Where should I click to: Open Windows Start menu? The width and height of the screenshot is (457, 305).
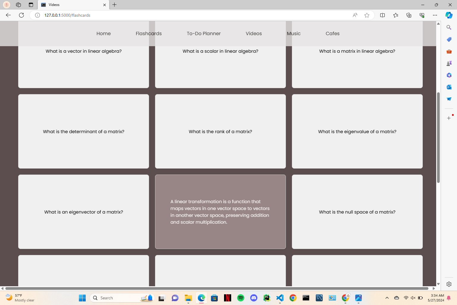pos(82,298)
